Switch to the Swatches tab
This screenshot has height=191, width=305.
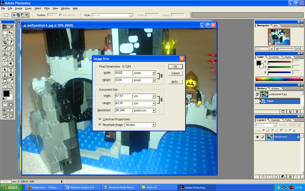click(x=273, y=57)
